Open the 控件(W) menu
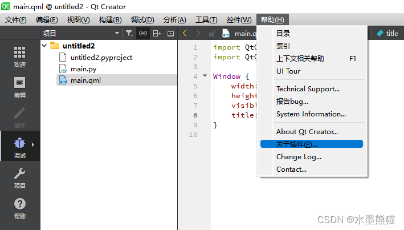The height and width of the screenshot is (230, 404). pyautogui.click(x=239, y=19)
